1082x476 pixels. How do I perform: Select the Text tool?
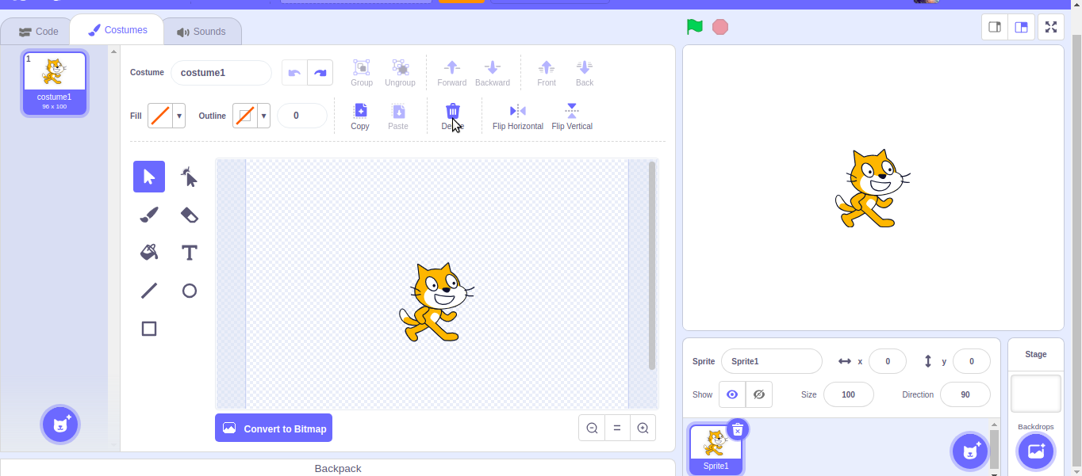(x=189, y=253)
